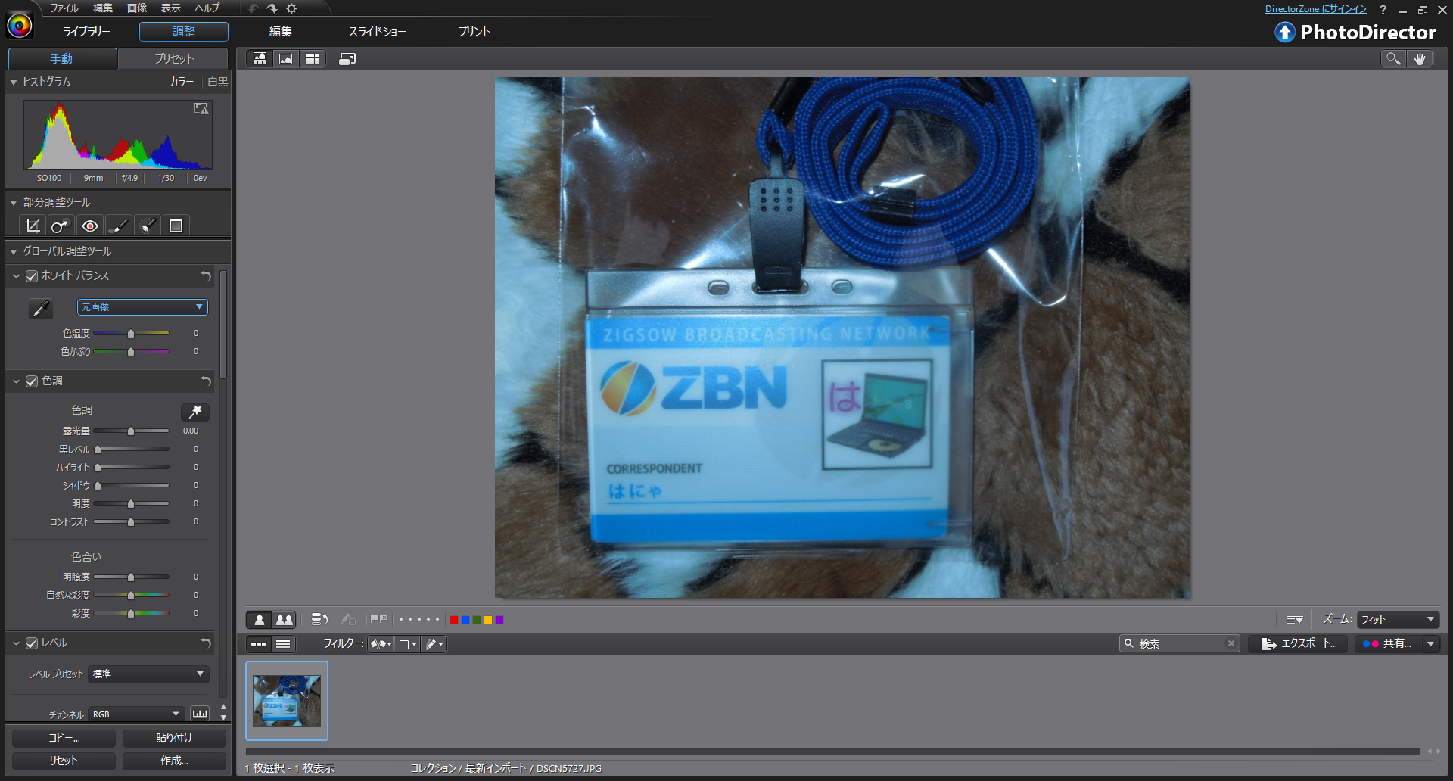Open the edited-status filter dropdown
1453x781 pixels.
click(x=434, y=644)
